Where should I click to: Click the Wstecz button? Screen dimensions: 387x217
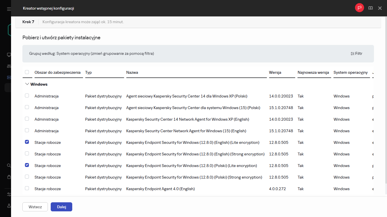point(35,207)
